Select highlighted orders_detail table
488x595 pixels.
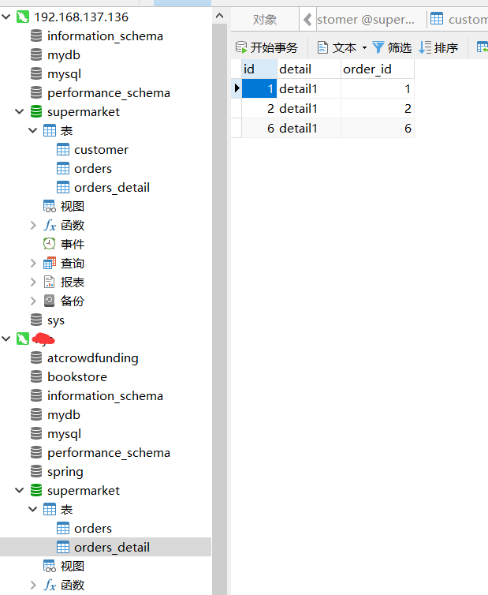click(x=106, y=547)
